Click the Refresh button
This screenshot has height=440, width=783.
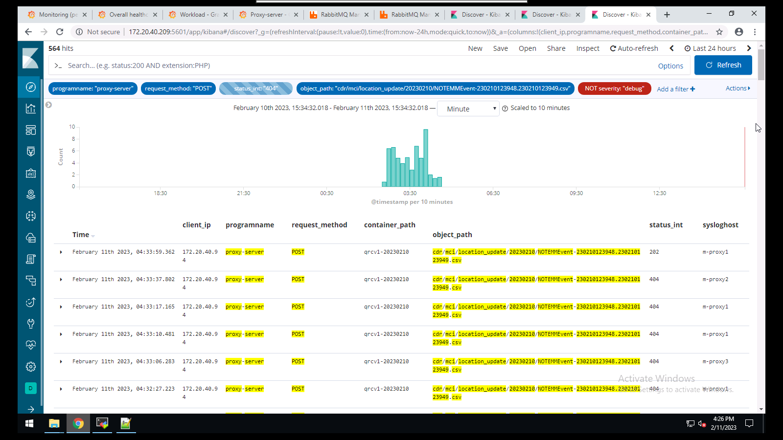coord(723,65)
